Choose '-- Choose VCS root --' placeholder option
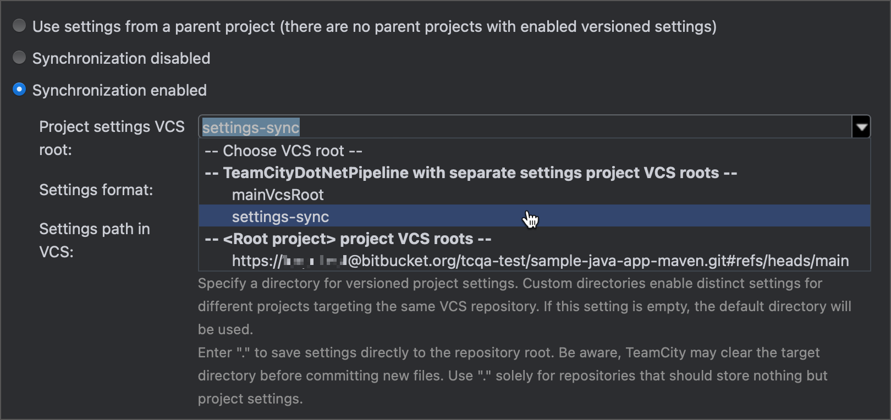Image resolution: width=891 pixels, height=420 pixels. pyautogui.click(x=284, y=151)
